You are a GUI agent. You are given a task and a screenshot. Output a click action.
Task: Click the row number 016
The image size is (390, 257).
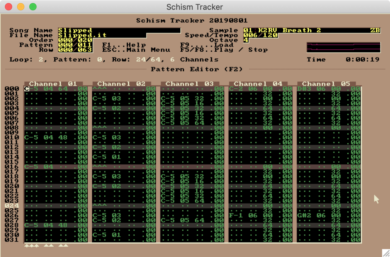(12, 167)
